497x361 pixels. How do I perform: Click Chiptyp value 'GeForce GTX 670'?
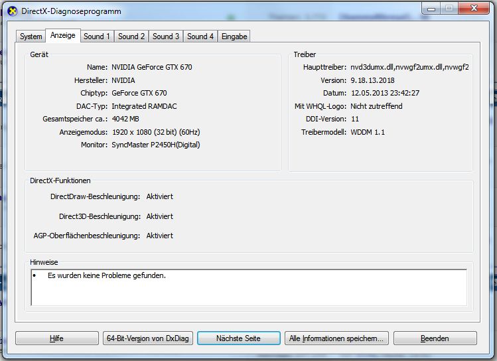click(139, 93)
